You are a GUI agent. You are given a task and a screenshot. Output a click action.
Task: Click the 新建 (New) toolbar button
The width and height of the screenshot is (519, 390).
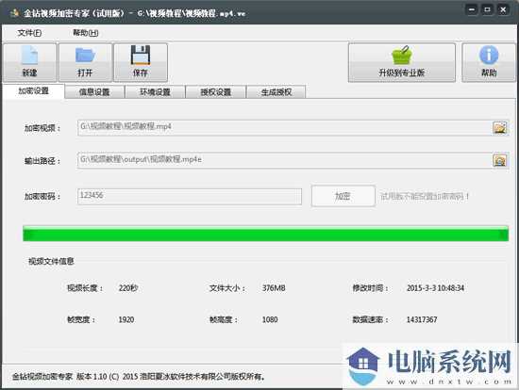pos(29,62)
